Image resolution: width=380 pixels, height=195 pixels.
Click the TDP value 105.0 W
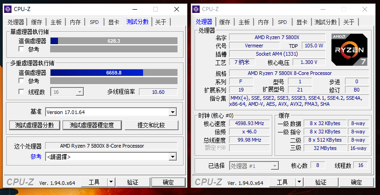point(314,46)
